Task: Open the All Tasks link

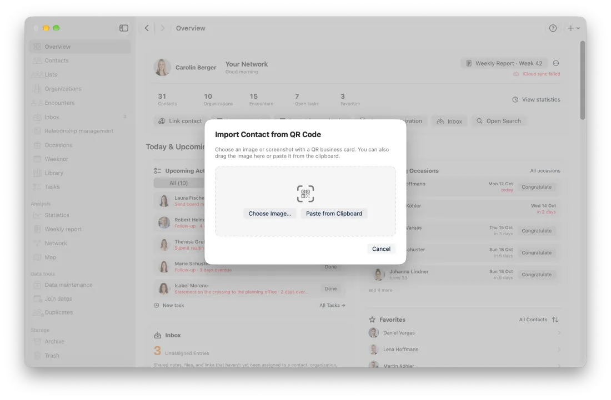Action: (332, 306)
